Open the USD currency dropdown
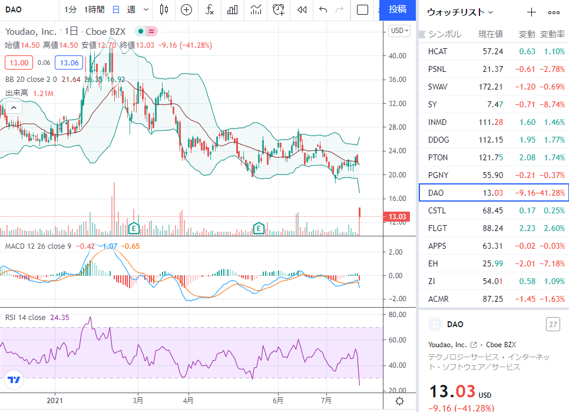 pos(399,31)
